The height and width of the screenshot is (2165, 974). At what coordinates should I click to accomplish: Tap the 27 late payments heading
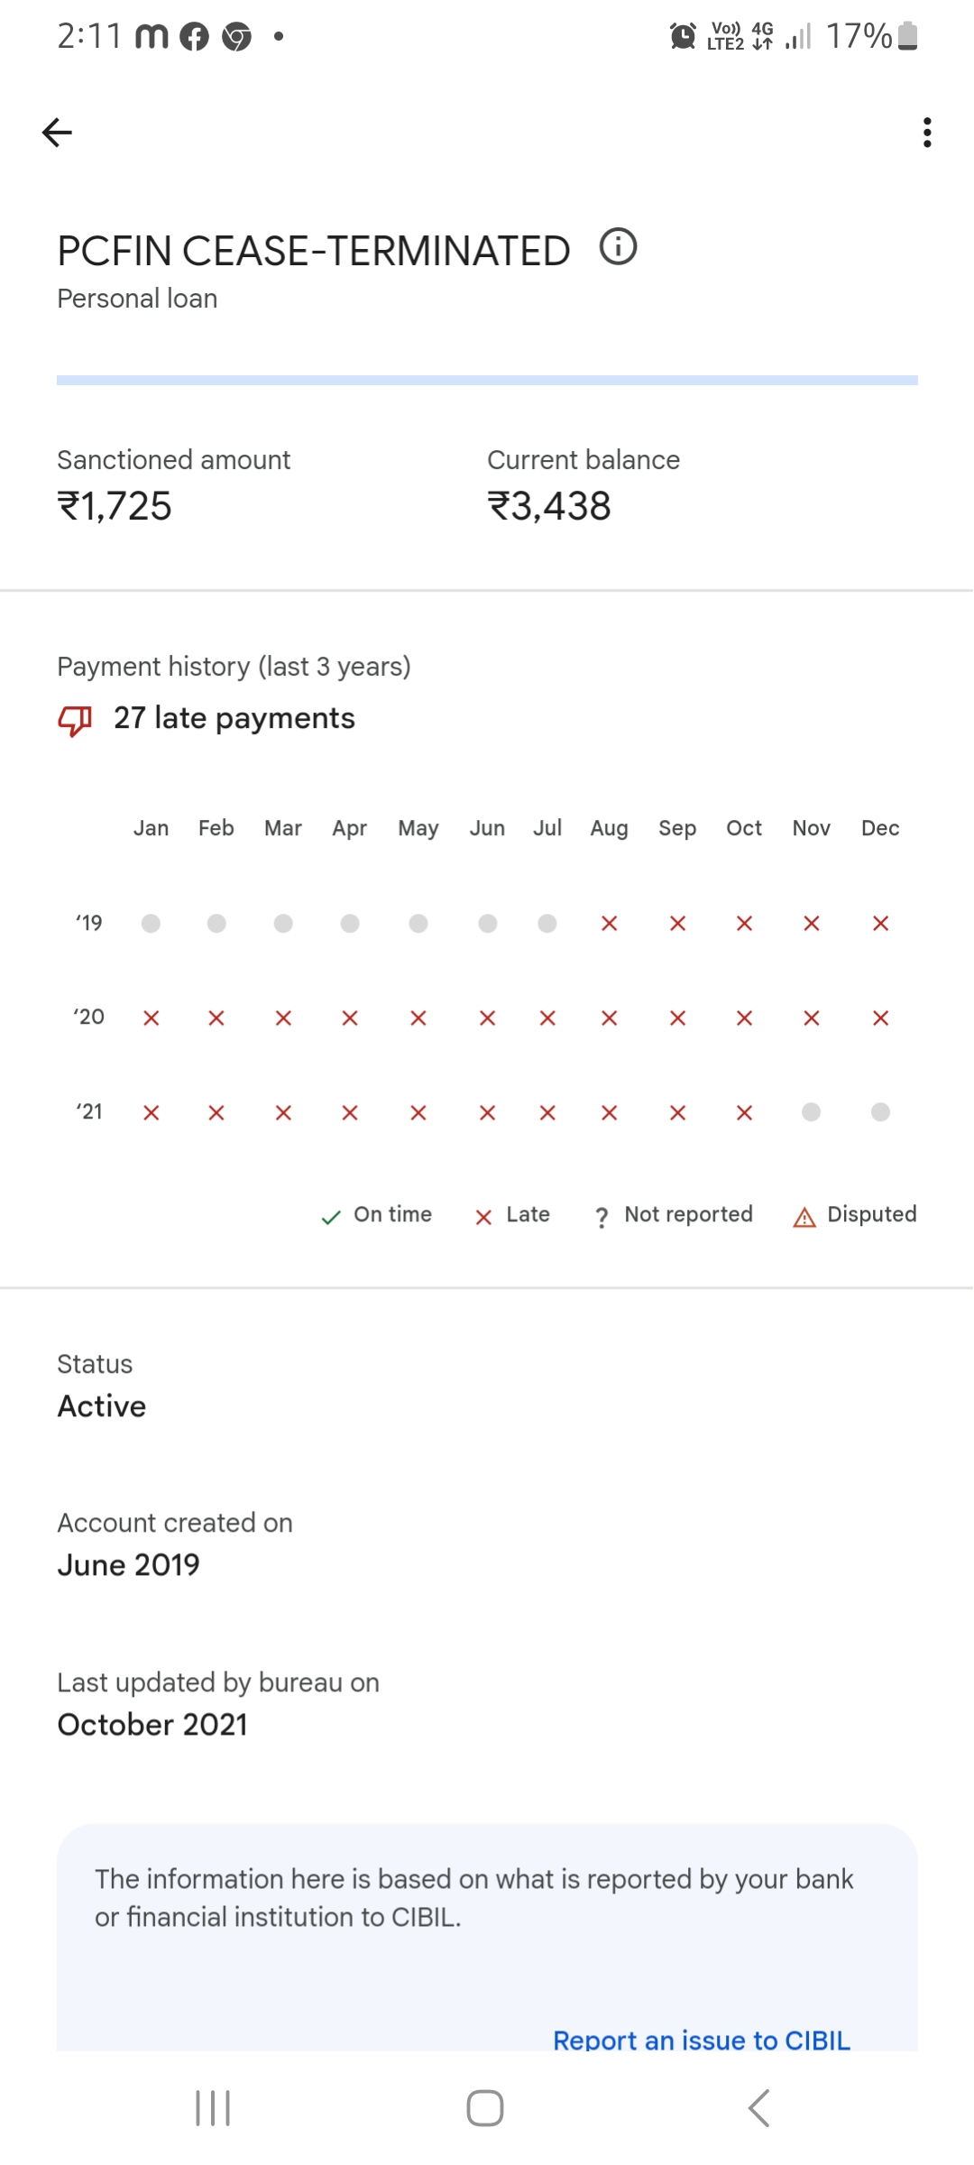(234, 718)
